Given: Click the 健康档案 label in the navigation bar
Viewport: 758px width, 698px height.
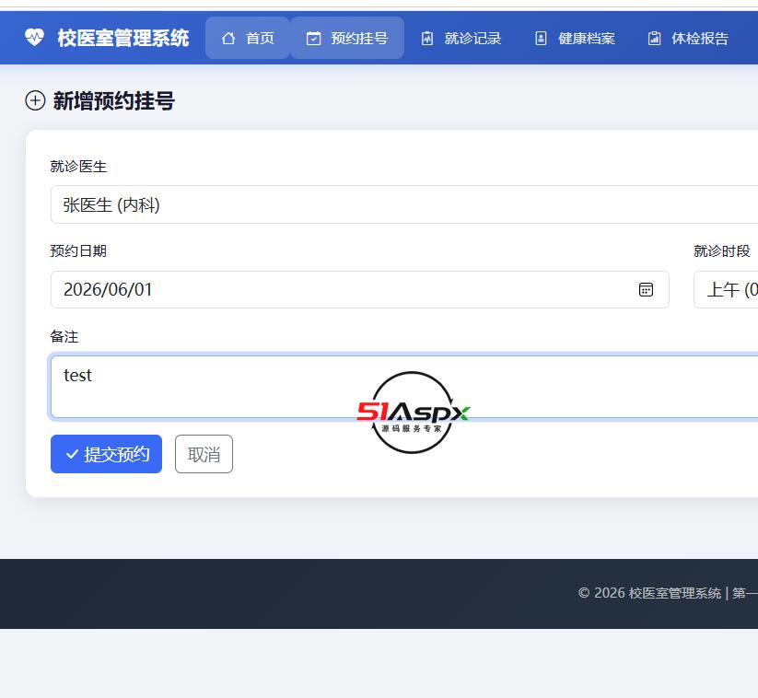Looking at the screenshot, I should 587,38.
